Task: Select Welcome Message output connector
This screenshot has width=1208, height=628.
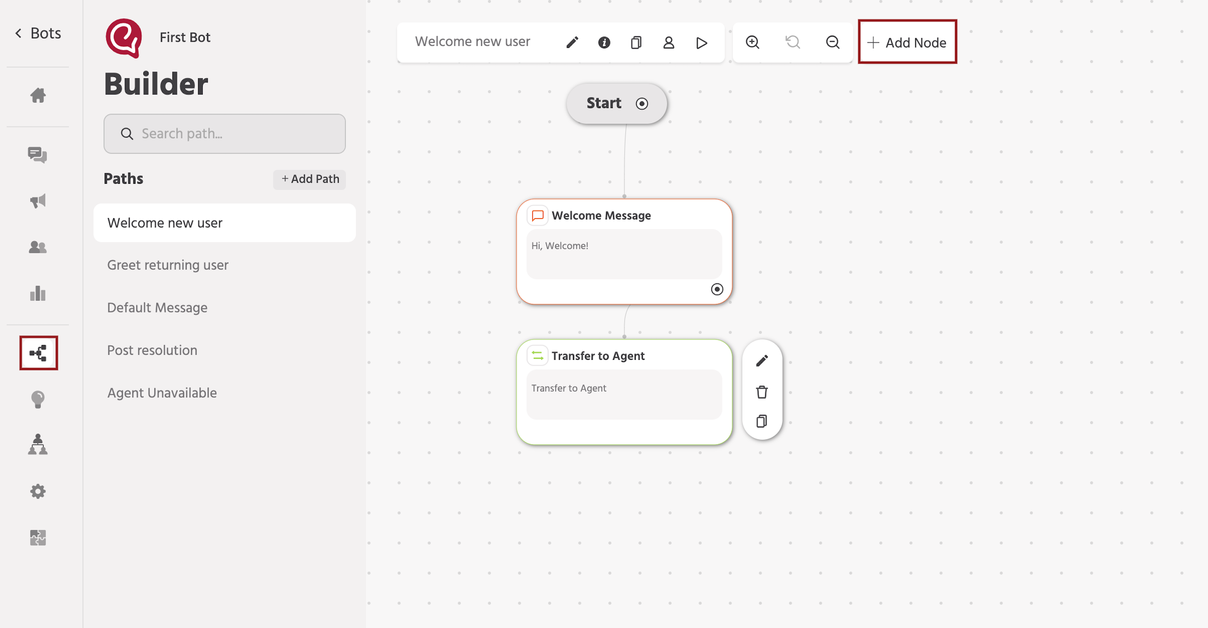Action: coord(718,289)
